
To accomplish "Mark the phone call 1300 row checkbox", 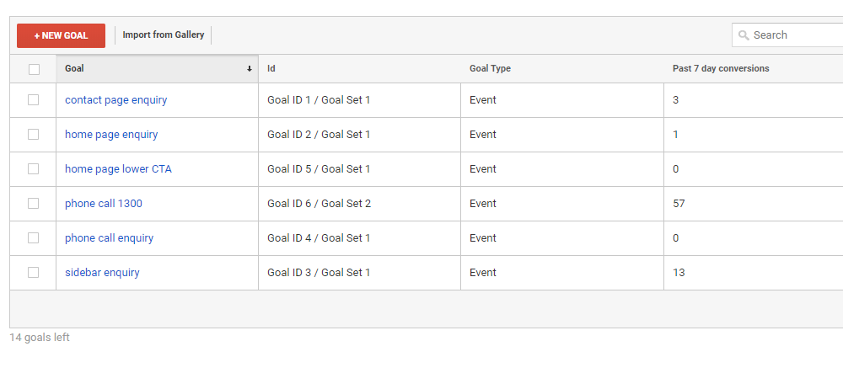I will [x=34, y=204].
